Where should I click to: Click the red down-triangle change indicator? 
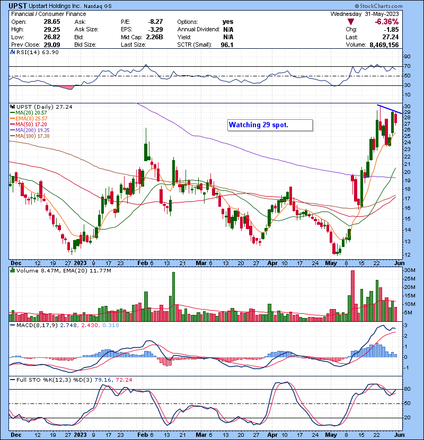350,22
